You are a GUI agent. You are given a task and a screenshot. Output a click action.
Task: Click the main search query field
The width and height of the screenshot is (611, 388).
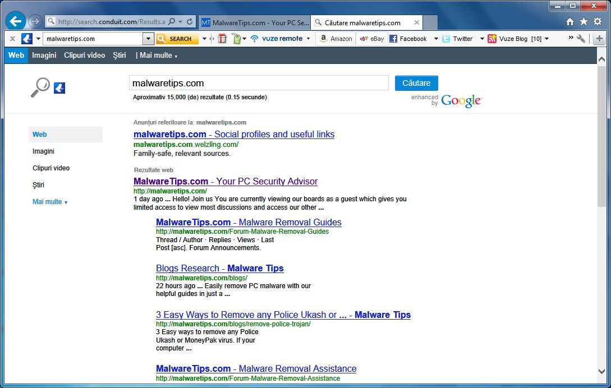click(259, 83)
